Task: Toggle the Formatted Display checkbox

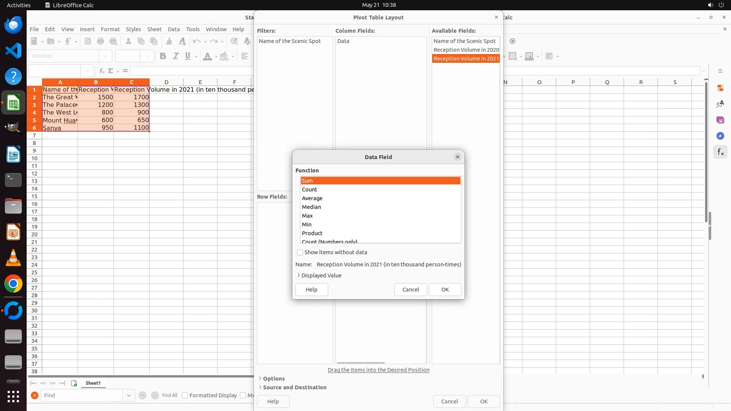Action: [x=185, y=395]
